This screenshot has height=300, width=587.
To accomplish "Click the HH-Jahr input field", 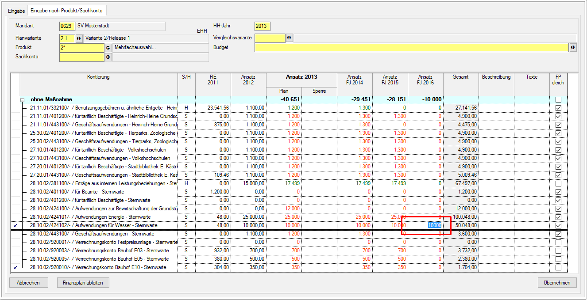I will [262, 26].
